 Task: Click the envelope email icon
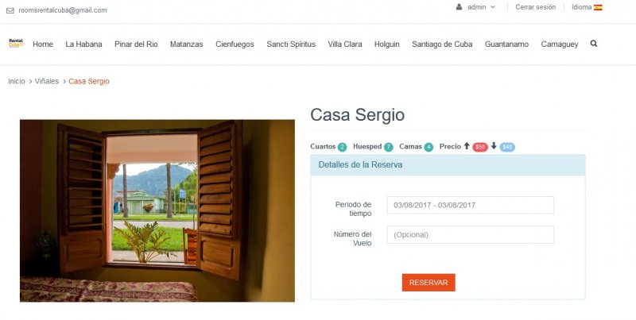coord(10,10)
